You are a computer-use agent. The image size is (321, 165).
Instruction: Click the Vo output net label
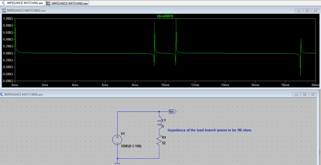[172, 112]
